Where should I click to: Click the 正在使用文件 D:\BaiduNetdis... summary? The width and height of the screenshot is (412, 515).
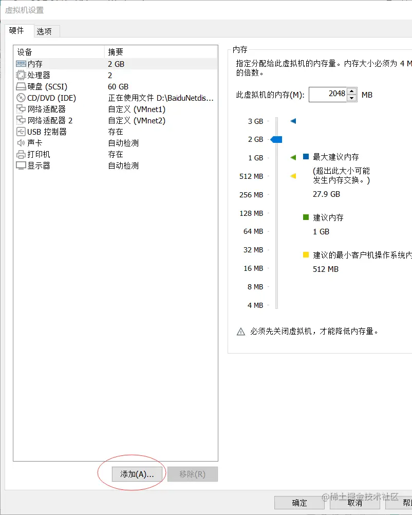coord(161,98)
